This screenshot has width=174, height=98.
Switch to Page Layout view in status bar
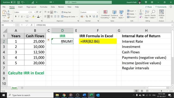(142, 91)
